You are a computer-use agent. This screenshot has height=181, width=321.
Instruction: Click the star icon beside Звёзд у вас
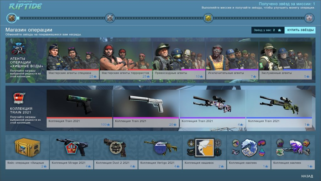pyautogui.click(x=279, y=30)
